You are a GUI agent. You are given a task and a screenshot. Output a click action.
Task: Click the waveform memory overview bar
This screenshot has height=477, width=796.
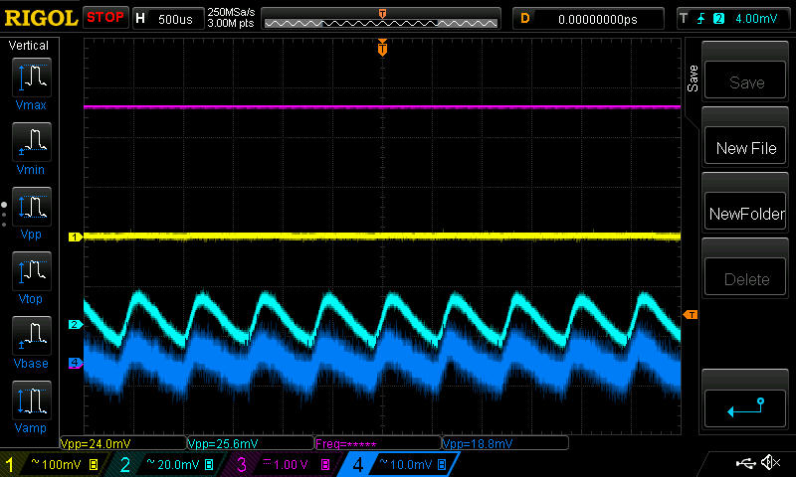381,18
